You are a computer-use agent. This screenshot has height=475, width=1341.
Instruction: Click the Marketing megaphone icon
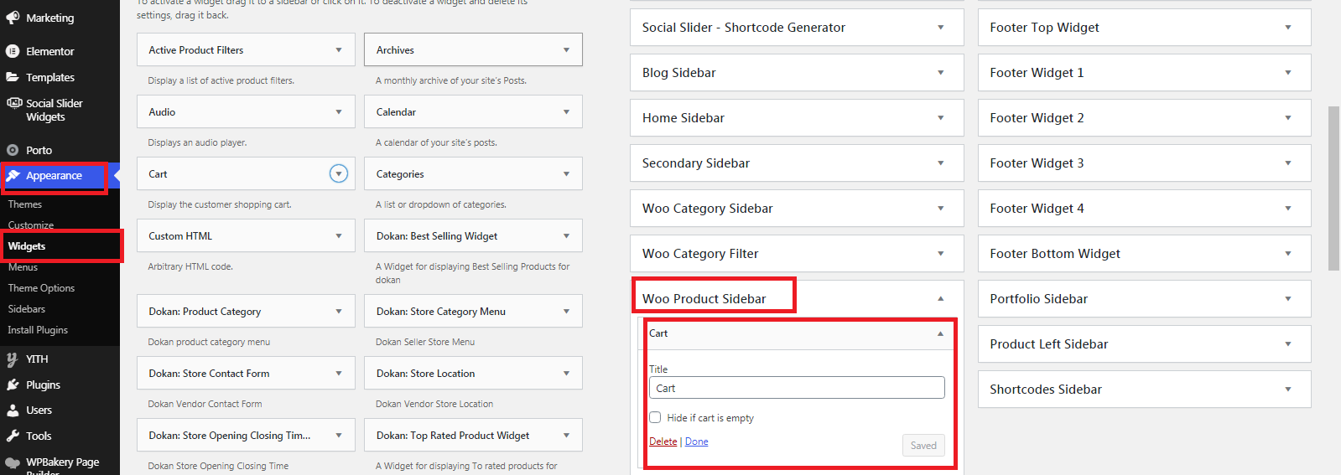click(13, 18)
